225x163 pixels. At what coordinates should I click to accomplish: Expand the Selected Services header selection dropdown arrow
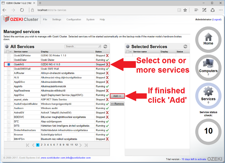pyautogui.click(x=130, y=52)
